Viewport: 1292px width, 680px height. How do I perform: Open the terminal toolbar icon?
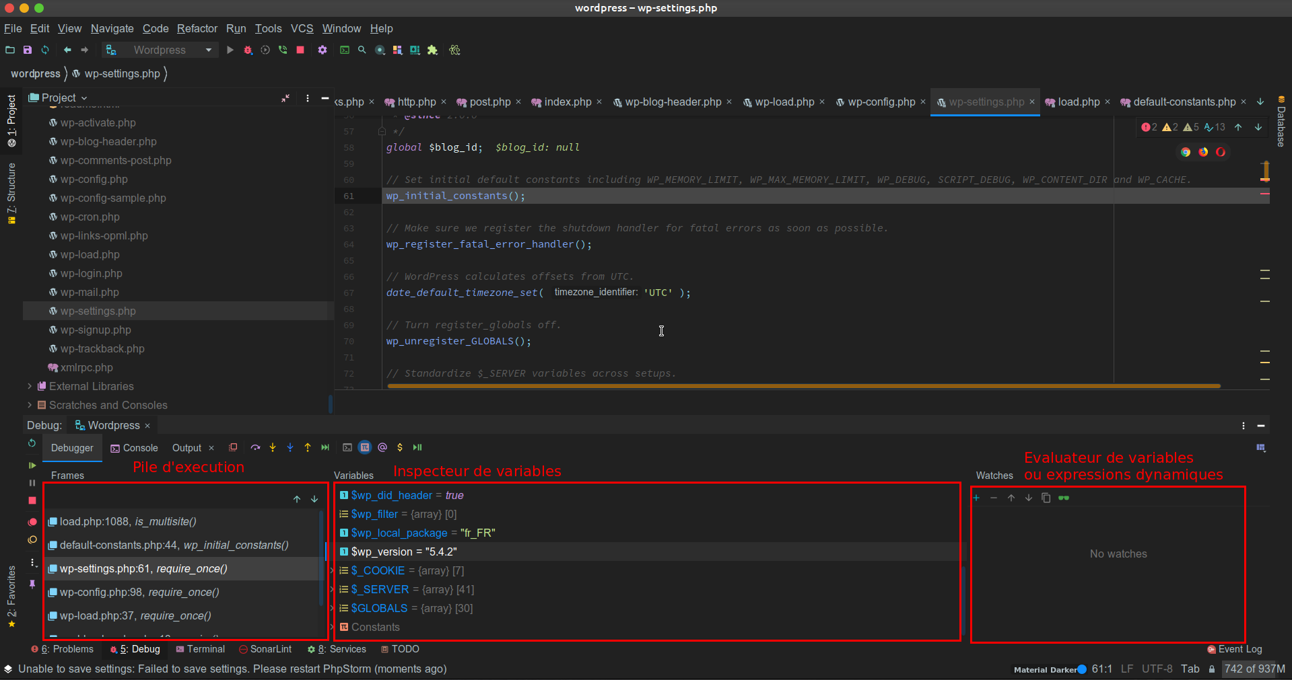(345, 50)
